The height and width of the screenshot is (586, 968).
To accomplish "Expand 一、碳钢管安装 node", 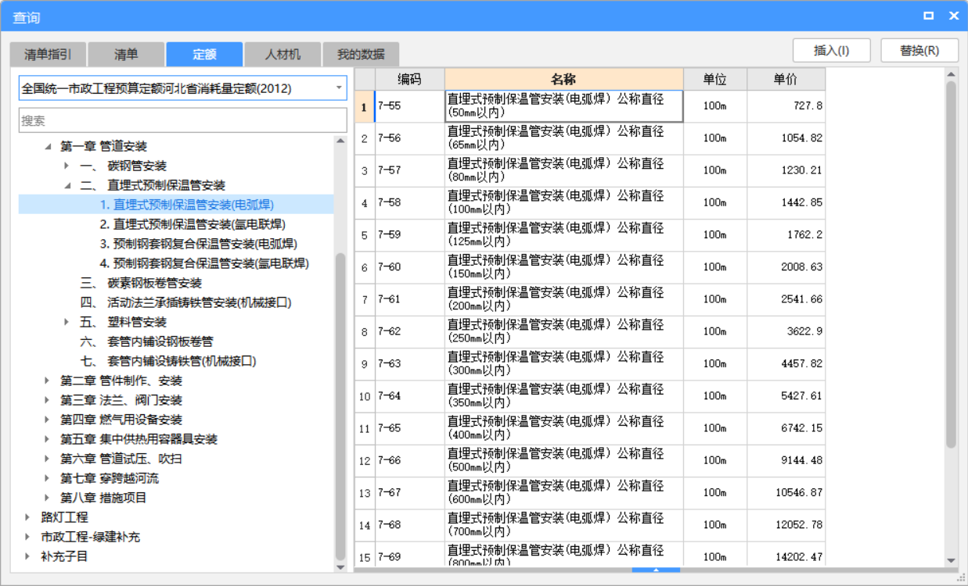I will click(x=67, y=166).
